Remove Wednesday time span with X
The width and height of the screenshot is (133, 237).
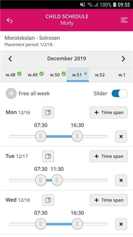pyautogui.click(x=121, y=224)
